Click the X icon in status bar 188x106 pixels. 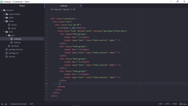point(6,104)
